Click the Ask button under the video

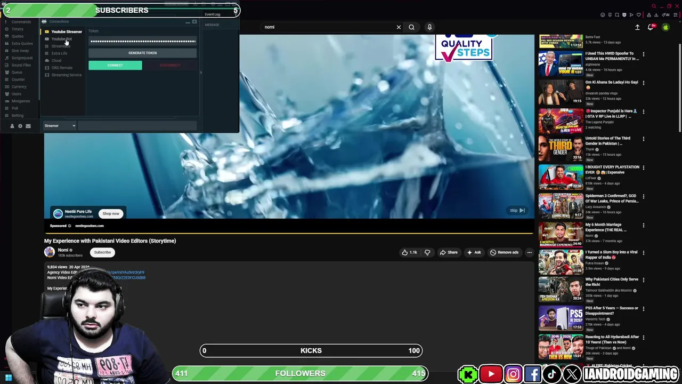[473, 252]
